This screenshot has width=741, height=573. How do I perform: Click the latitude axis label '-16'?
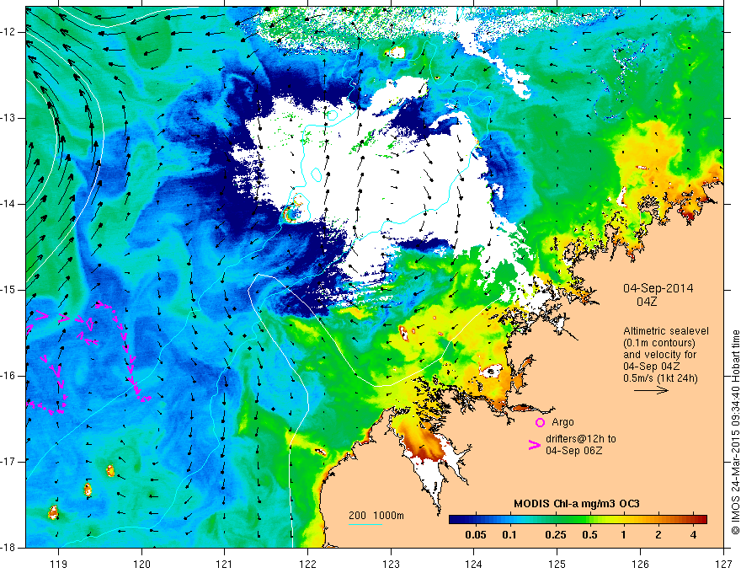click(x=9, y=376)
